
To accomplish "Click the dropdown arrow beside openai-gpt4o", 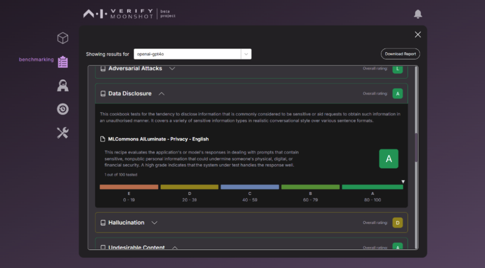I will [x=246, y=54].
